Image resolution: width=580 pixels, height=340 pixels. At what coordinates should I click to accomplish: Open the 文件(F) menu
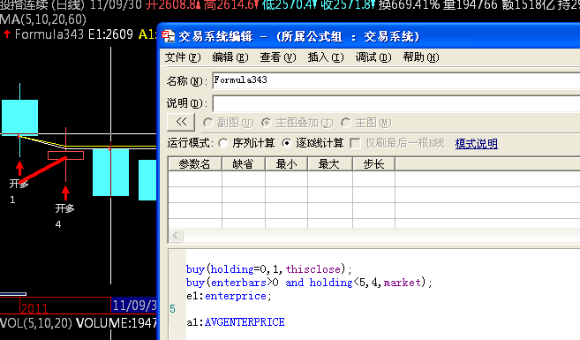pos(183,57)
